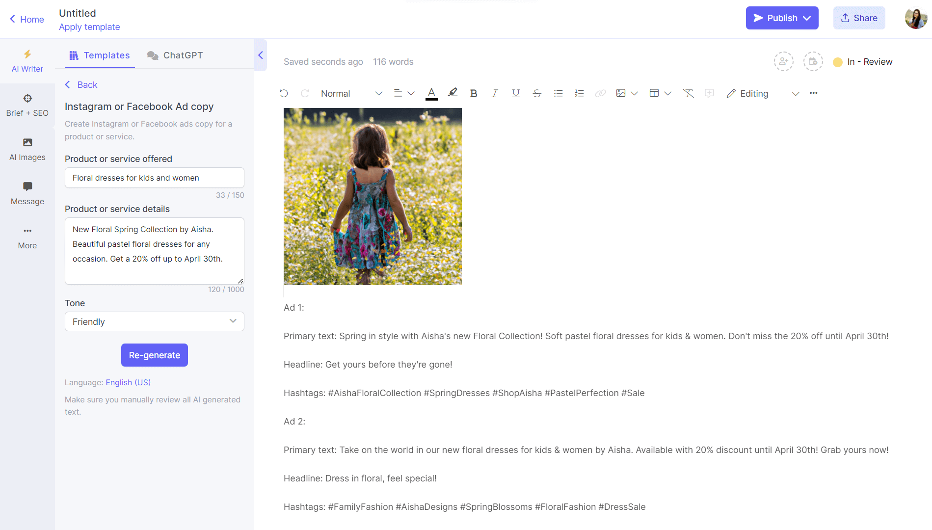This screenshot has height=530, width=932.
Task: Open the More sidebar item
Action: 27,238
